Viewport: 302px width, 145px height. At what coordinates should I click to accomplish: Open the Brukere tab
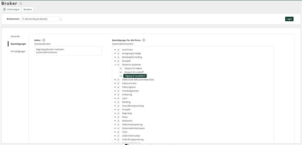(28, 9)
